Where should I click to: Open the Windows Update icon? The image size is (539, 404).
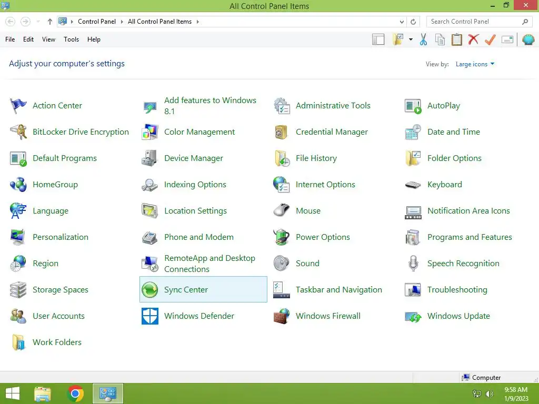[x=413, y=316]
